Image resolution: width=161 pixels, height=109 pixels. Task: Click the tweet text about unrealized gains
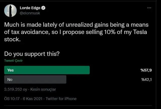tap(76, 32)
